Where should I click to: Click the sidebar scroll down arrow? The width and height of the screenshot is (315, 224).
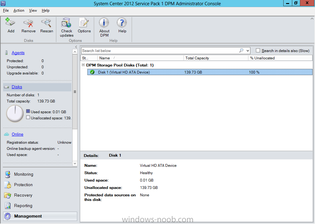pyautogui.click(x=75, y=163)
